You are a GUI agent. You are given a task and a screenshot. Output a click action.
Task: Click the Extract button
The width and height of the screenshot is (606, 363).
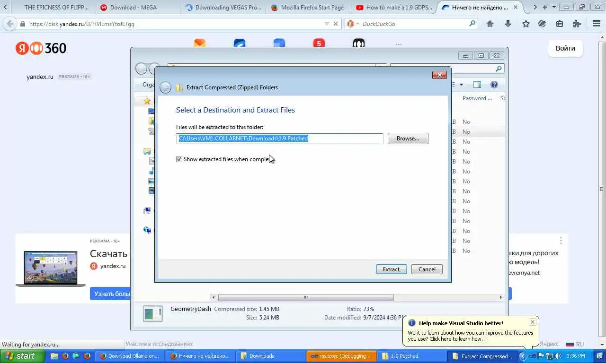pos(391,269)
